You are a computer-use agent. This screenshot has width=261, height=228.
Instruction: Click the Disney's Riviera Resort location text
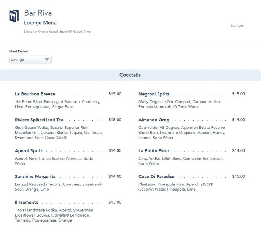[x=57, y=32]
